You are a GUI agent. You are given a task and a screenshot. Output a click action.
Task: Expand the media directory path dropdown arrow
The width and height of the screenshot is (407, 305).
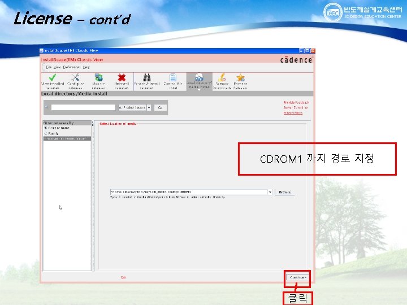tap(270, 192)
